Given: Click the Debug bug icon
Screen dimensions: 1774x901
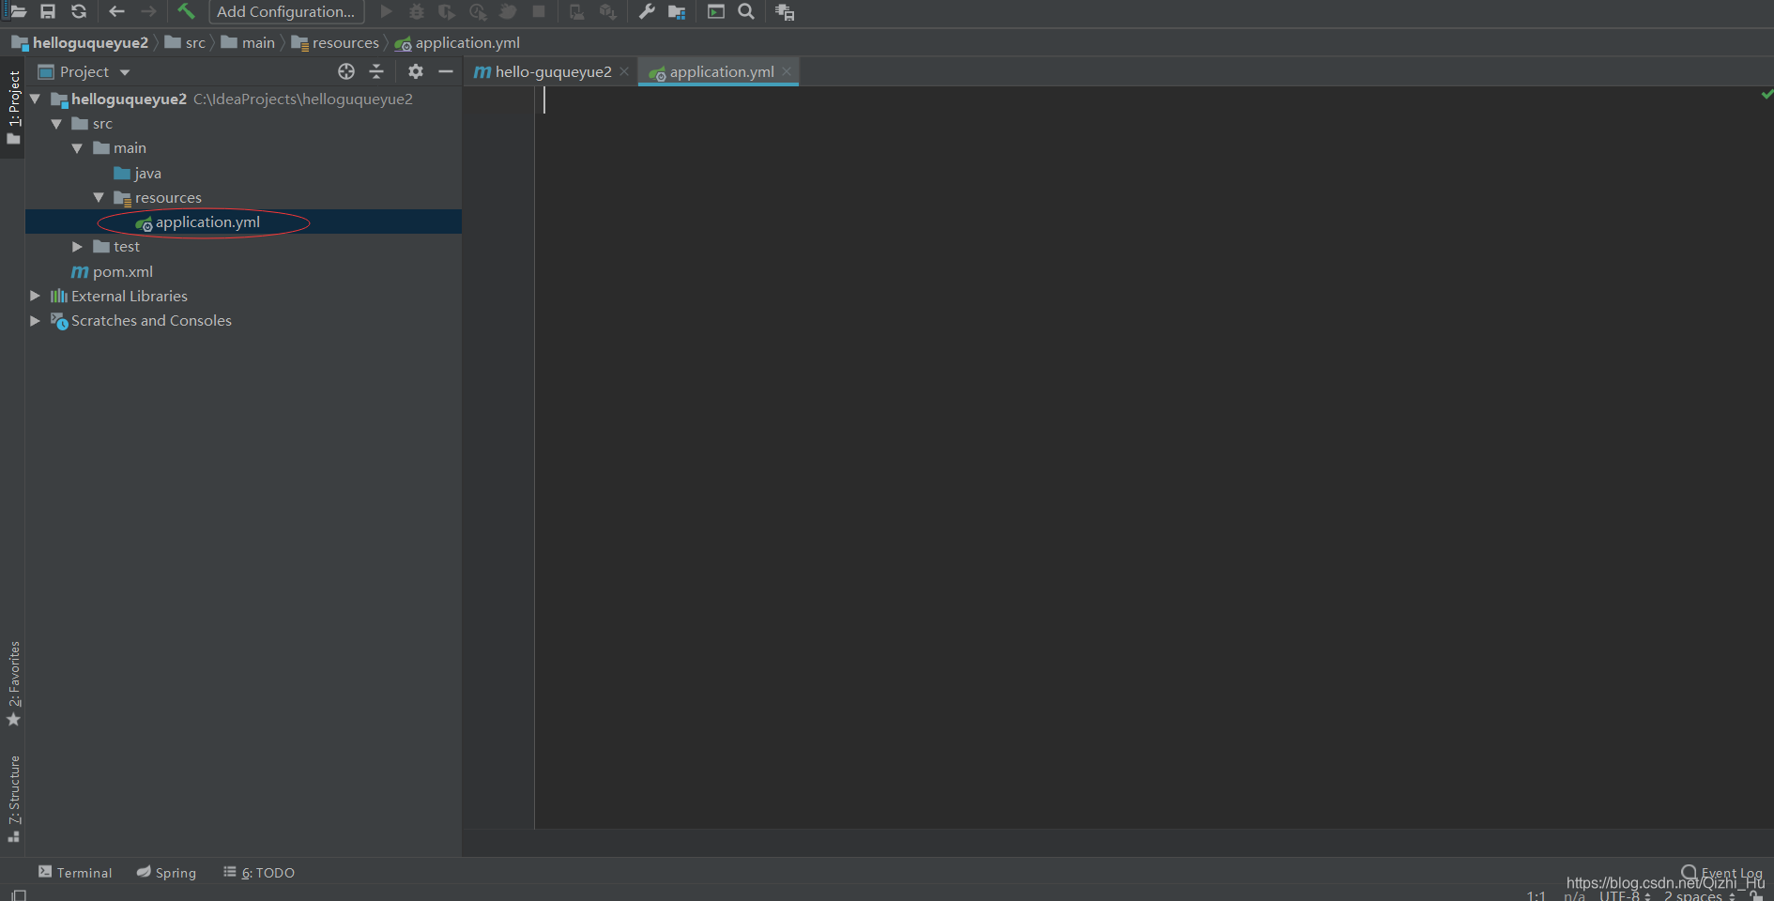Looking at the screenshot, I should [x=417, y=11].
